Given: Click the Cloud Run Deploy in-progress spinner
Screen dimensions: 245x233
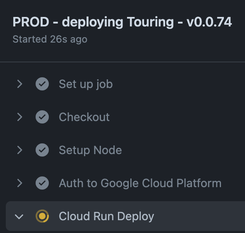Looking at the screenshot, I should (42, 216).
